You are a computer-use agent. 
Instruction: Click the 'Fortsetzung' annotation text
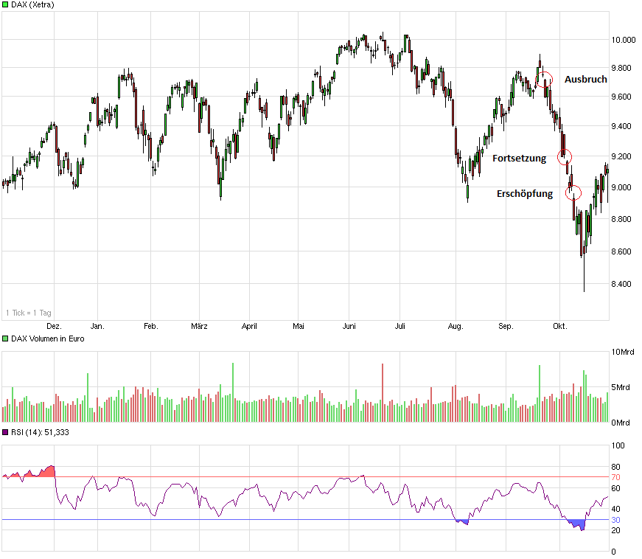[519, 159]
